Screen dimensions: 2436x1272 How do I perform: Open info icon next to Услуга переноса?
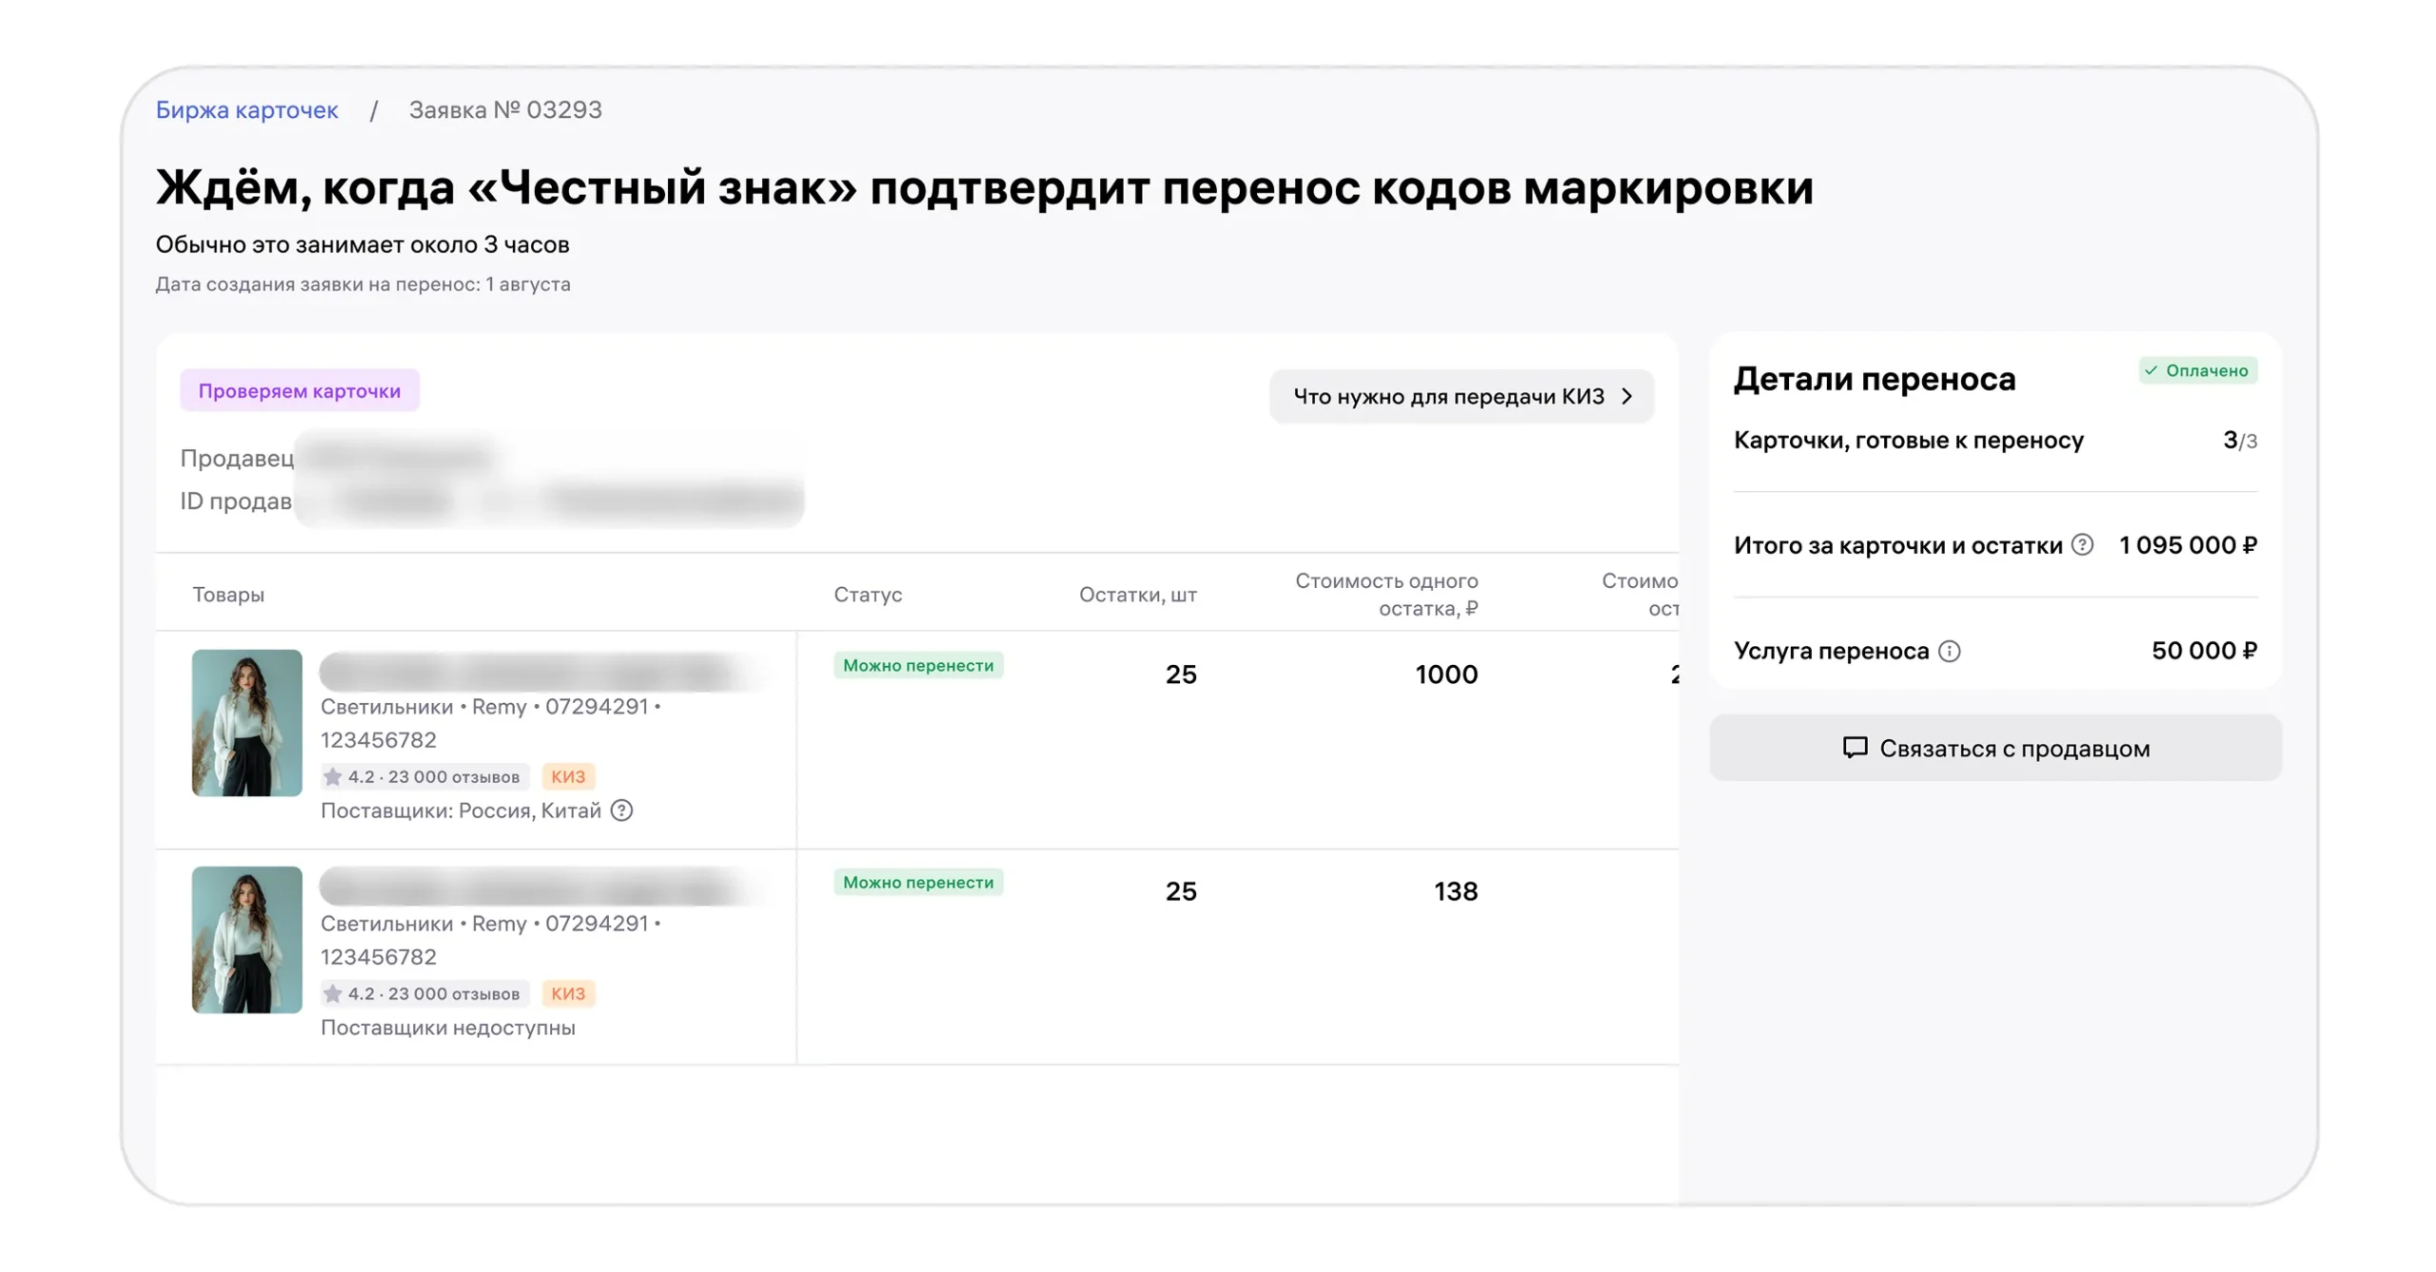point(1949,651)
